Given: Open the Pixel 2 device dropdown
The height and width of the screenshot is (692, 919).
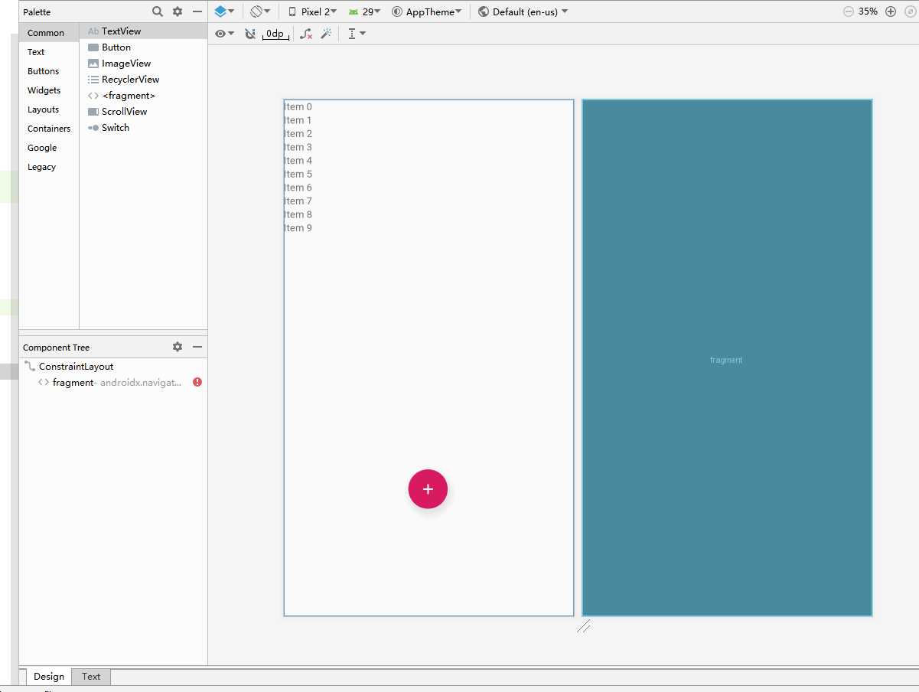Looking at the screenshot, I should tap(312, 11).
